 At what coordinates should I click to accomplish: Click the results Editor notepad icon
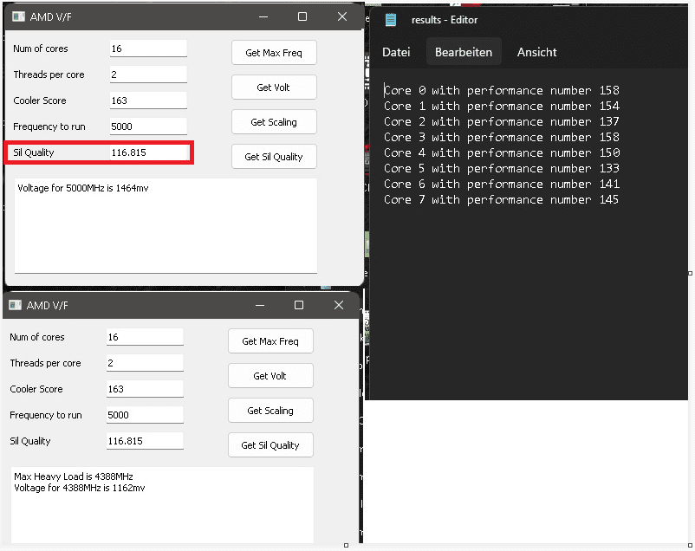point(391,20)
